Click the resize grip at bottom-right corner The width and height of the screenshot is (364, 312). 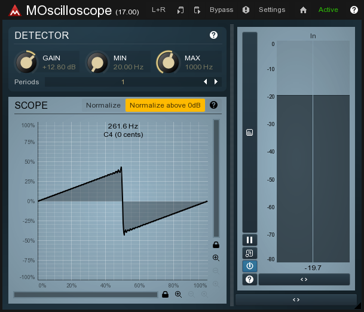click(359, 306)
